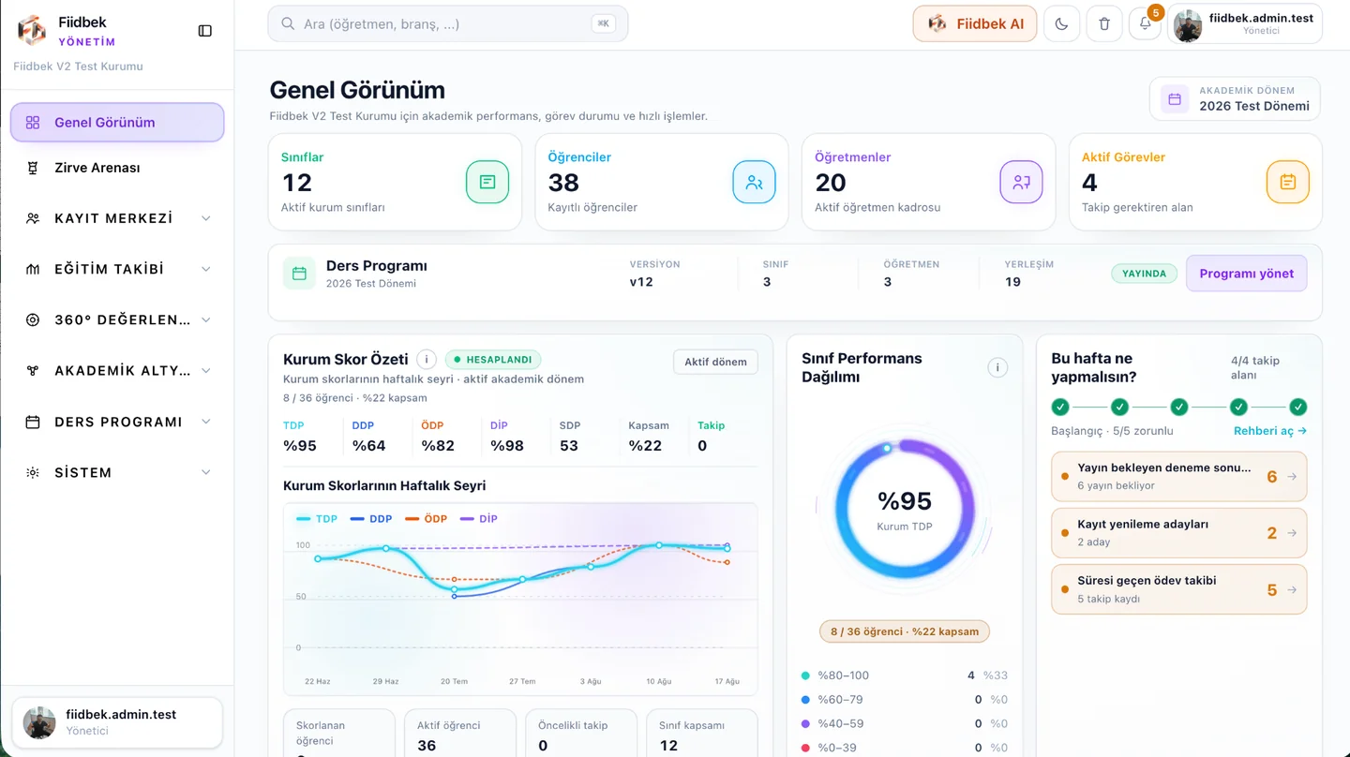
Task: Expand the AKADEMİK ALTYAPI section
Action: point(117,371)
